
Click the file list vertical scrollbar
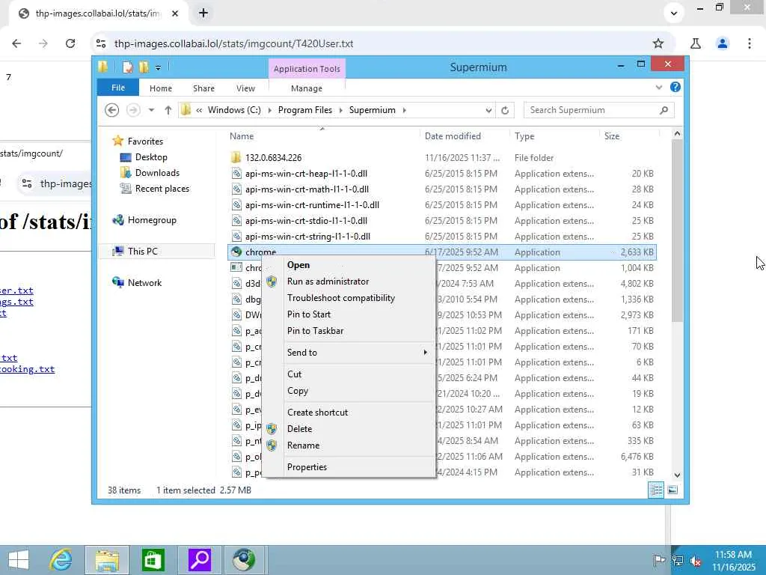pos(677,231)
